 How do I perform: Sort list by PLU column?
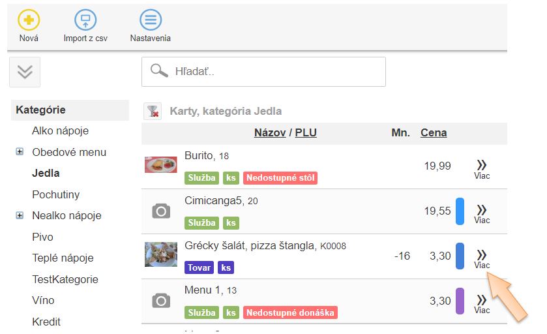click(306, 133)
